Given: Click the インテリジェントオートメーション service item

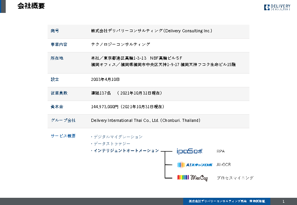Looking at the screenshot, I should pos(125,151).
